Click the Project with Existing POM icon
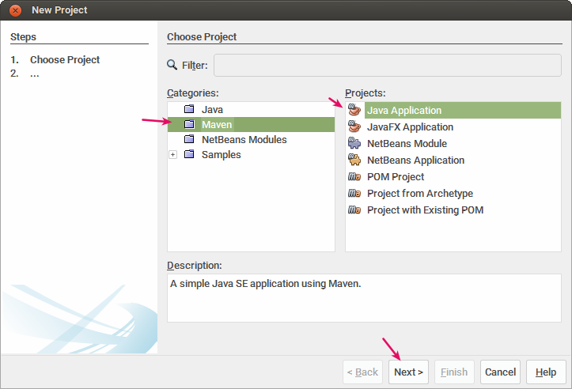The height and width of the screenshot is (389, 572). [354, 210]
